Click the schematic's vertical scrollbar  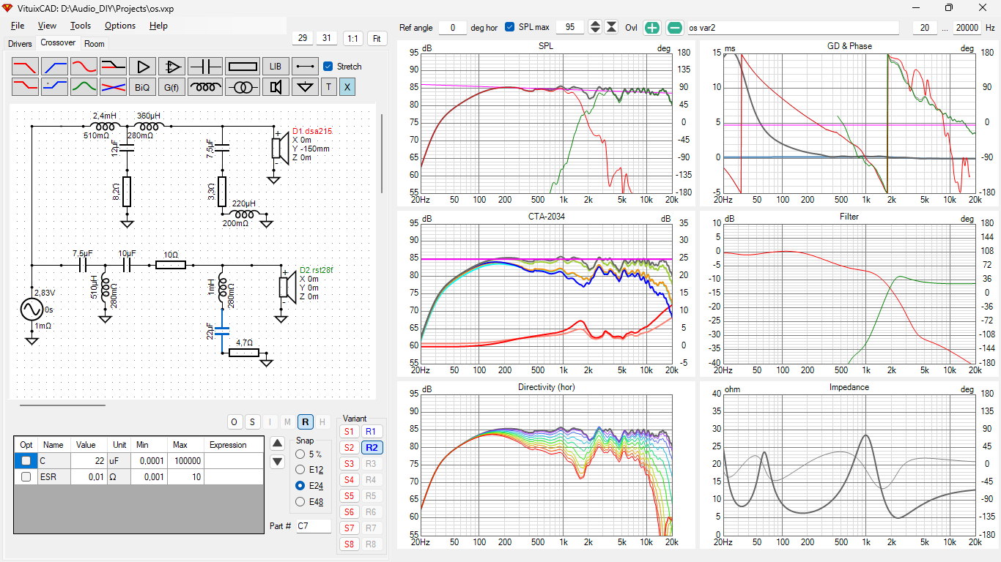click(381, 153)
